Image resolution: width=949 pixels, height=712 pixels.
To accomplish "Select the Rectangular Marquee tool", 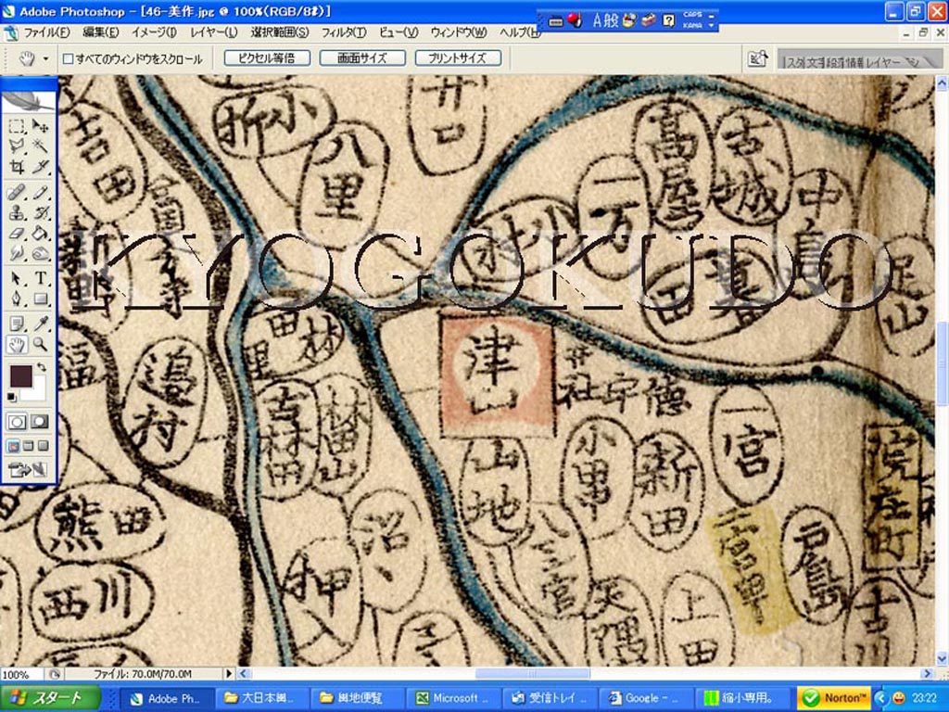I will tap(17, 126).
